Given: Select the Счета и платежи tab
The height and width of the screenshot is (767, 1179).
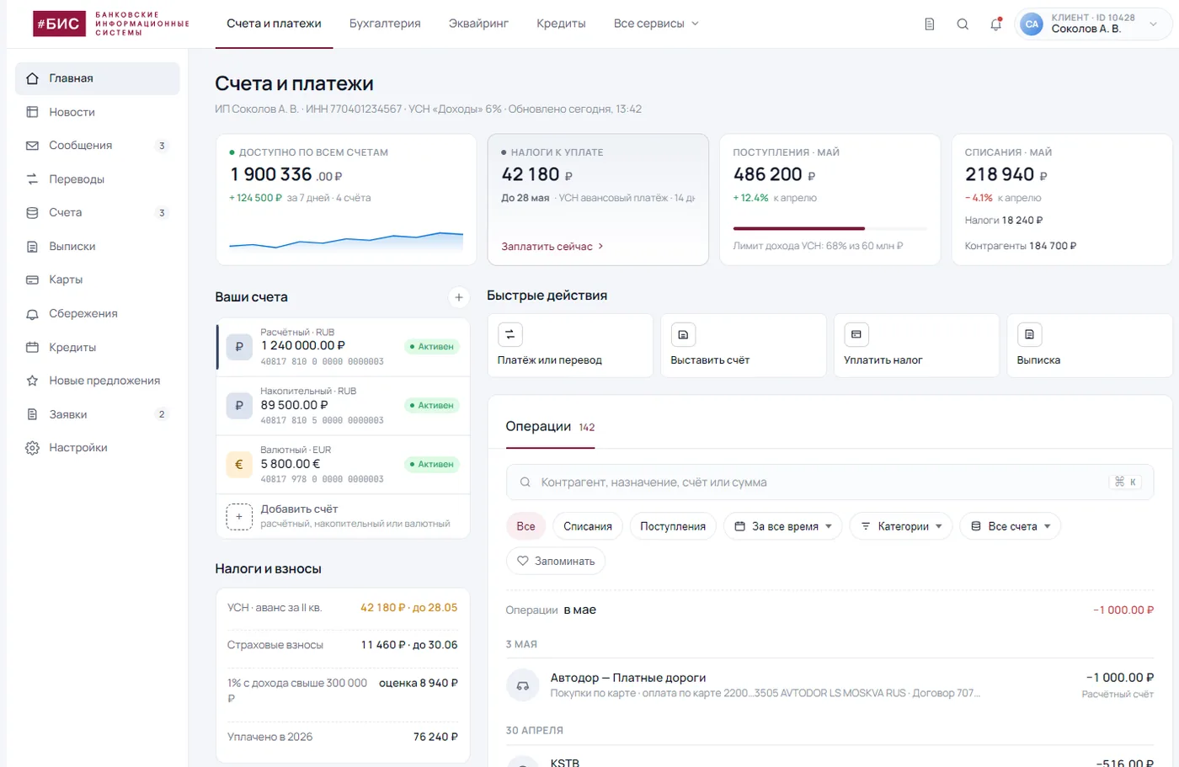Looking at the screenshot, I should [274, 24].
